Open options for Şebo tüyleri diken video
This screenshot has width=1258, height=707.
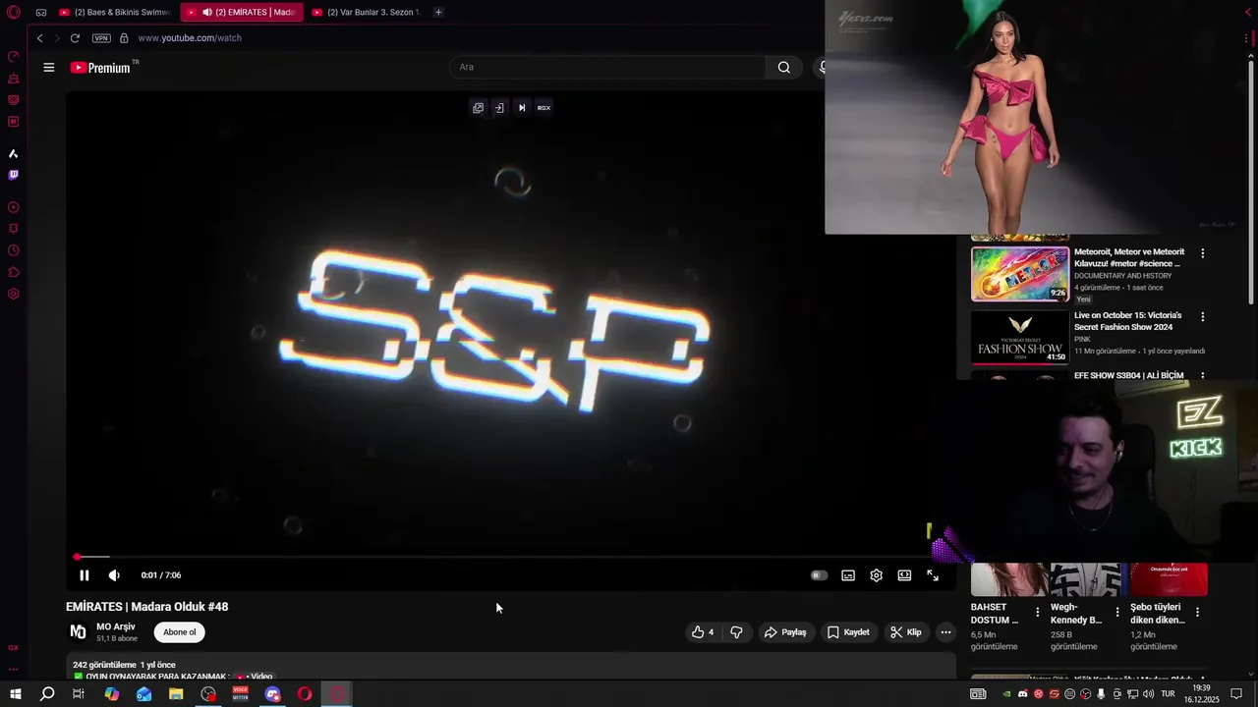point(1196,612)
